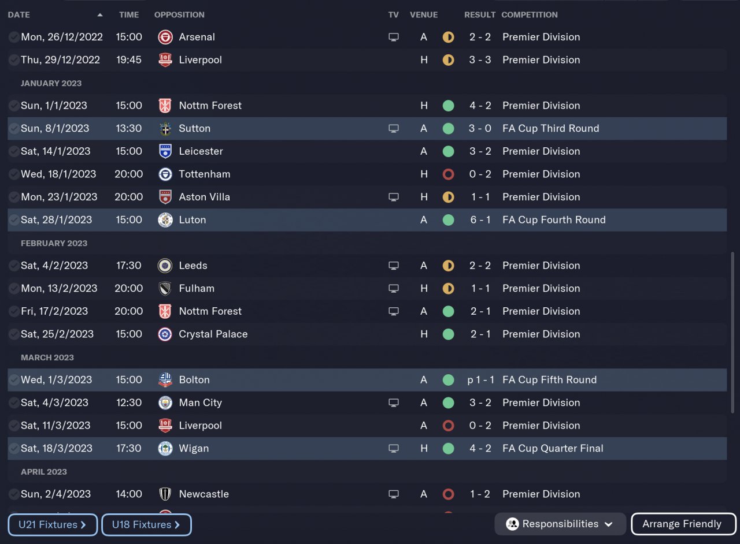Sort fixtures by the Date column header

(19, 14)
